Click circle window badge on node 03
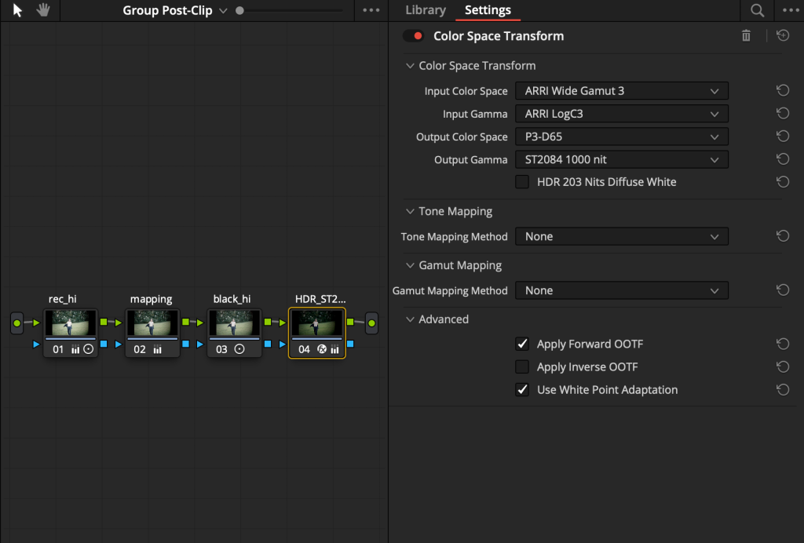The image size is (804, 543). pyautogui.click(x=239, y=349)
